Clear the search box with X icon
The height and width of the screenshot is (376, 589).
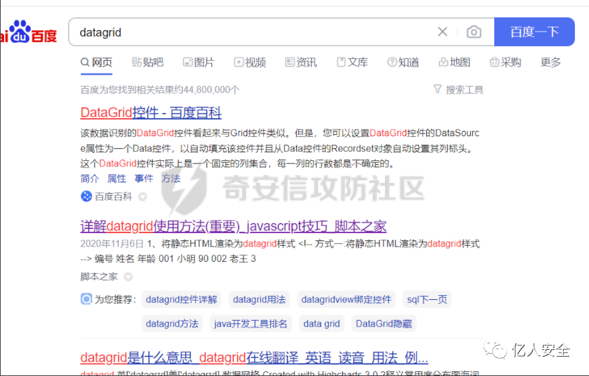coord(442,32)
